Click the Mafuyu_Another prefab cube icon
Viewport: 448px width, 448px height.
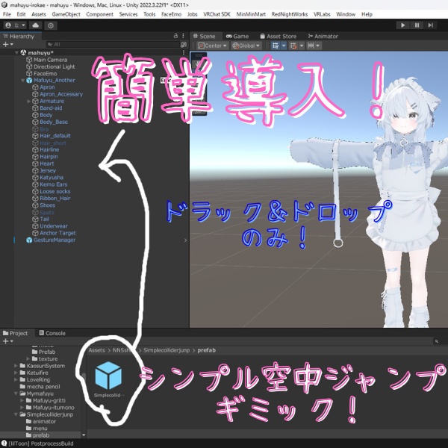(x=29, y=81)
